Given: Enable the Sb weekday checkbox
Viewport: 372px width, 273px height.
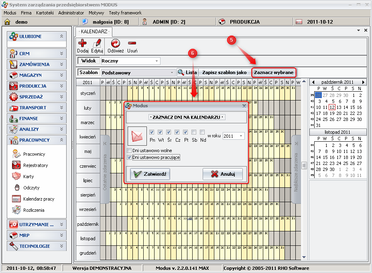Looking at the screenshot, I should [194, 132].
